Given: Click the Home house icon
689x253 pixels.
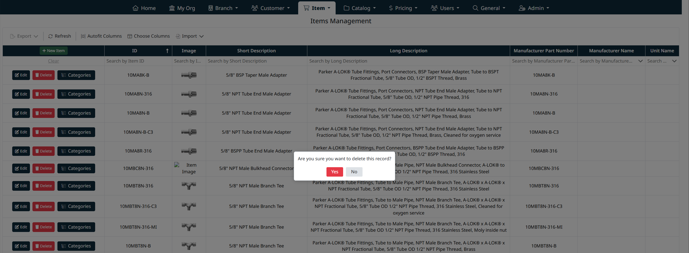Looking at the screenshot, I should (x=135, y=8).
